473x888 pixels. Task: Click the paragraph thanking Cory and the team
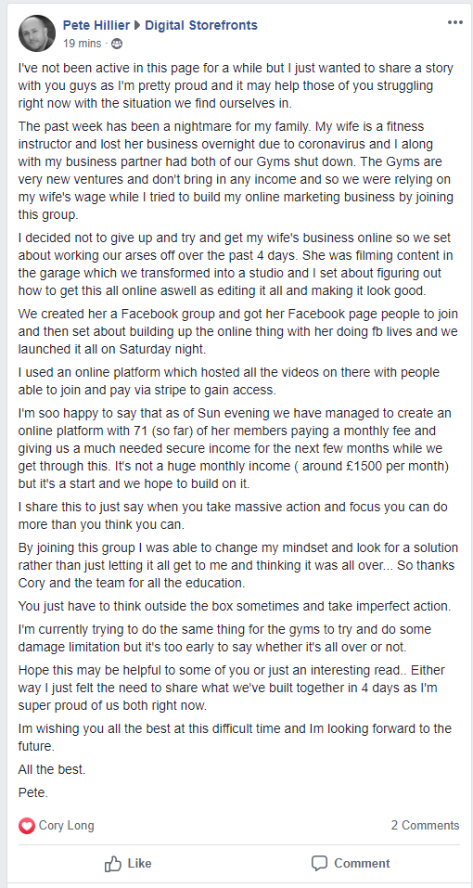coord(238,565)
